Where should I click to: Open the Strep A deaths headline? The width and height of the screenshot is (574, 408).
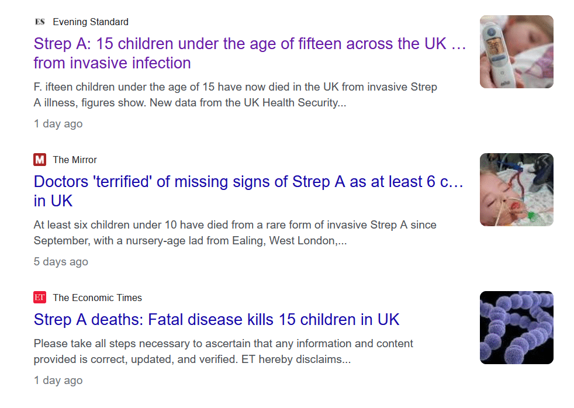click(x=216, y=320)
